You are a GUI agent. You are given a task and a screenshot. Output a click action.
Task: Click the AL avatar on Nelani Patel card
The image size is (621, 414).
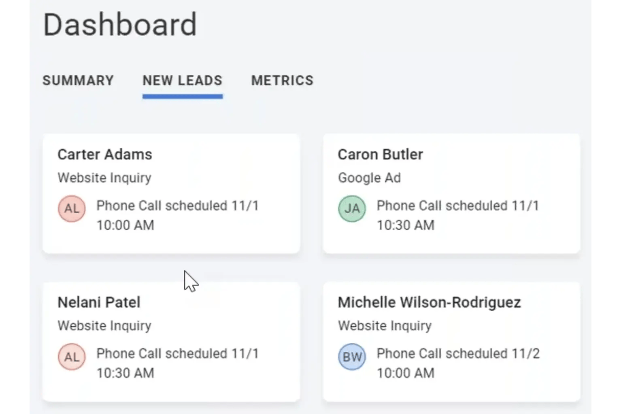[72, 357]
